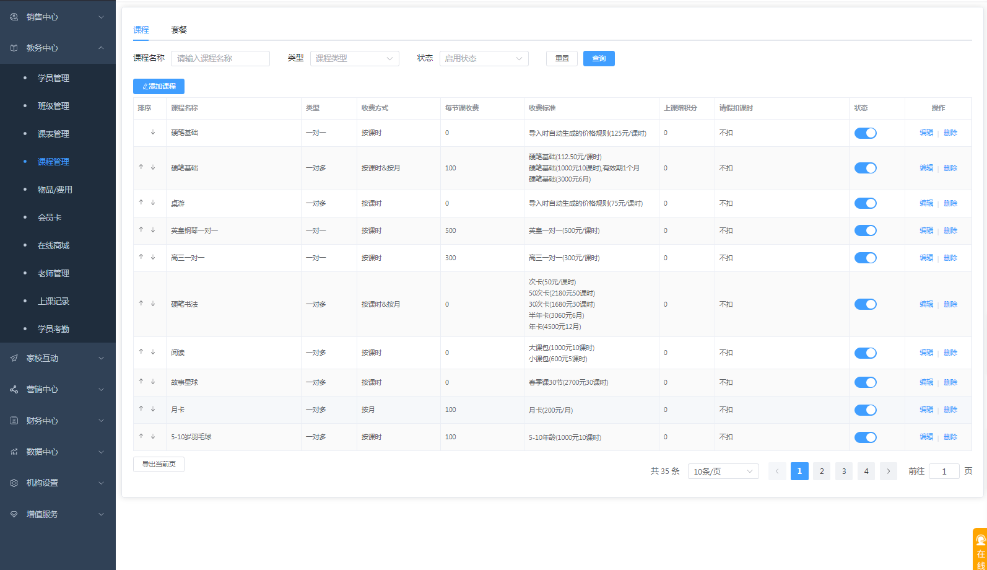Image resolution: width=987 pixels, height=570 pixels.
Task: Click the 重置 reset button
Action: click(562, 58)
